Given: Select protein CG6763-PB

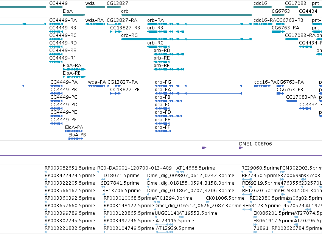Looking at the screenshot, I should click(280, 93).
